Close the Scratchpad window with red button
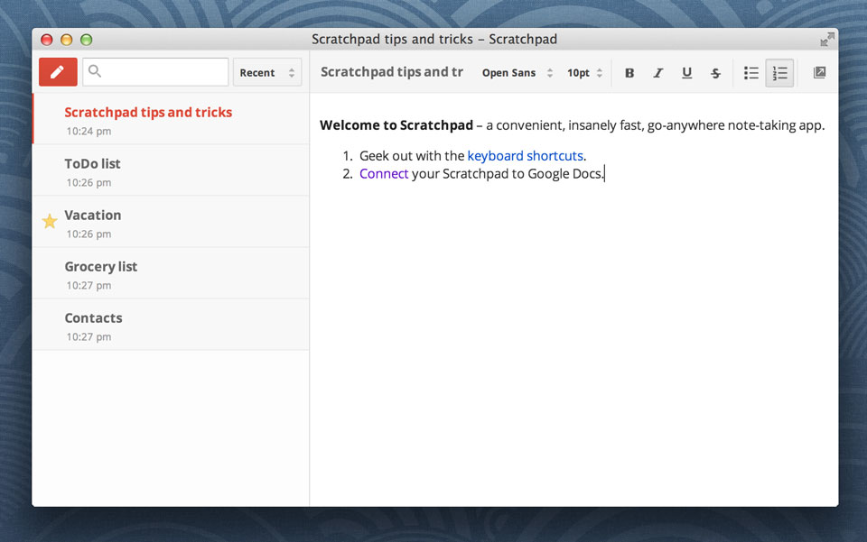The width and height of the screenshot is (867, 542). (46, 40)
